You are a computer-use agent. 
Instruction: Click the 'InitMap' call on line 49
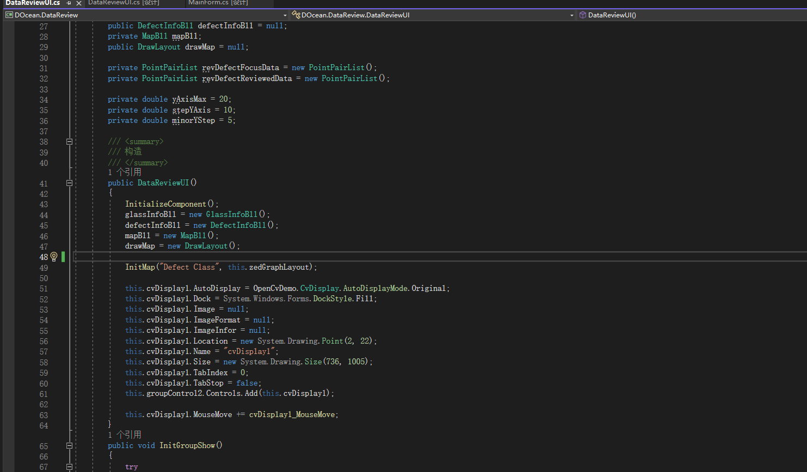140,267
